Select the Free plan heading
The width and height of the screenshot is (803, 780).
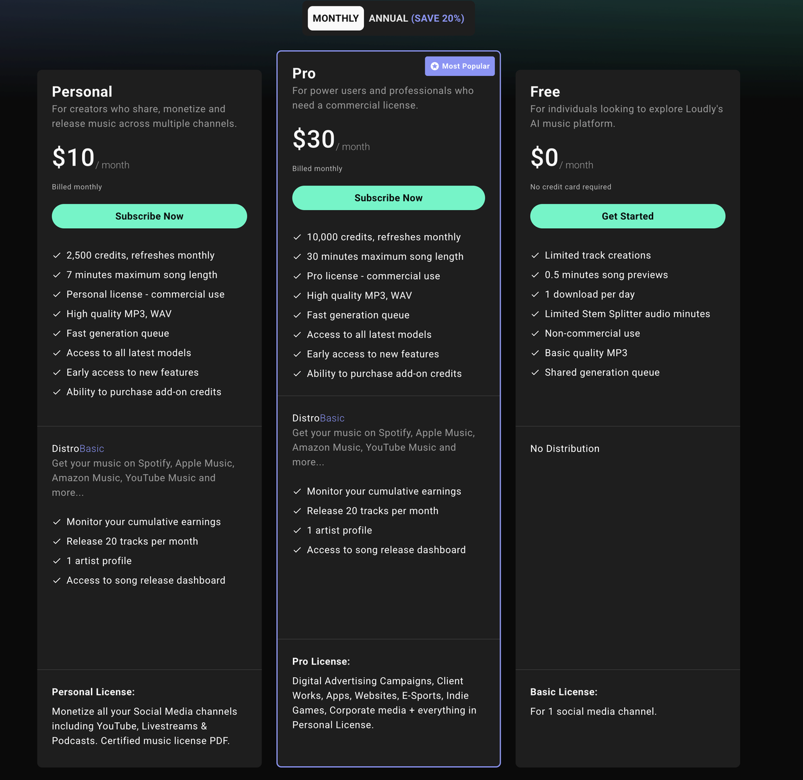(545, 92)
